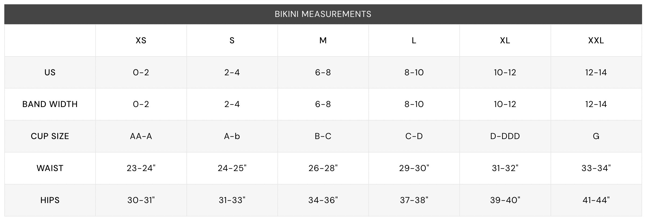Select the 39-40" hips cell

[x=505, y=200]
